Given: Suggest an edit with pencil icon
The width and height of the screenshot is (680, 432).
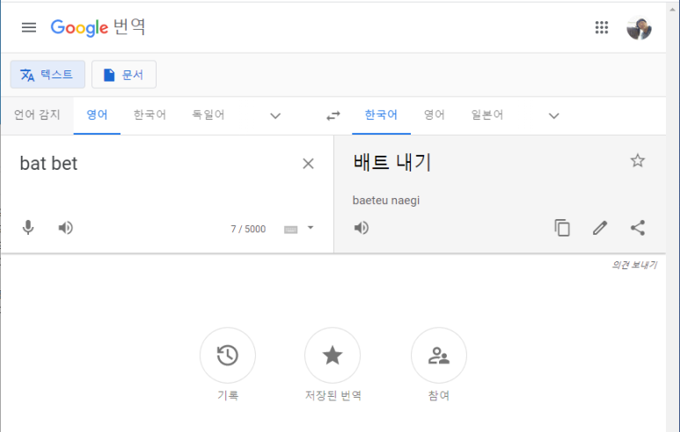Looking at the screenshot, I should (600, 228).
